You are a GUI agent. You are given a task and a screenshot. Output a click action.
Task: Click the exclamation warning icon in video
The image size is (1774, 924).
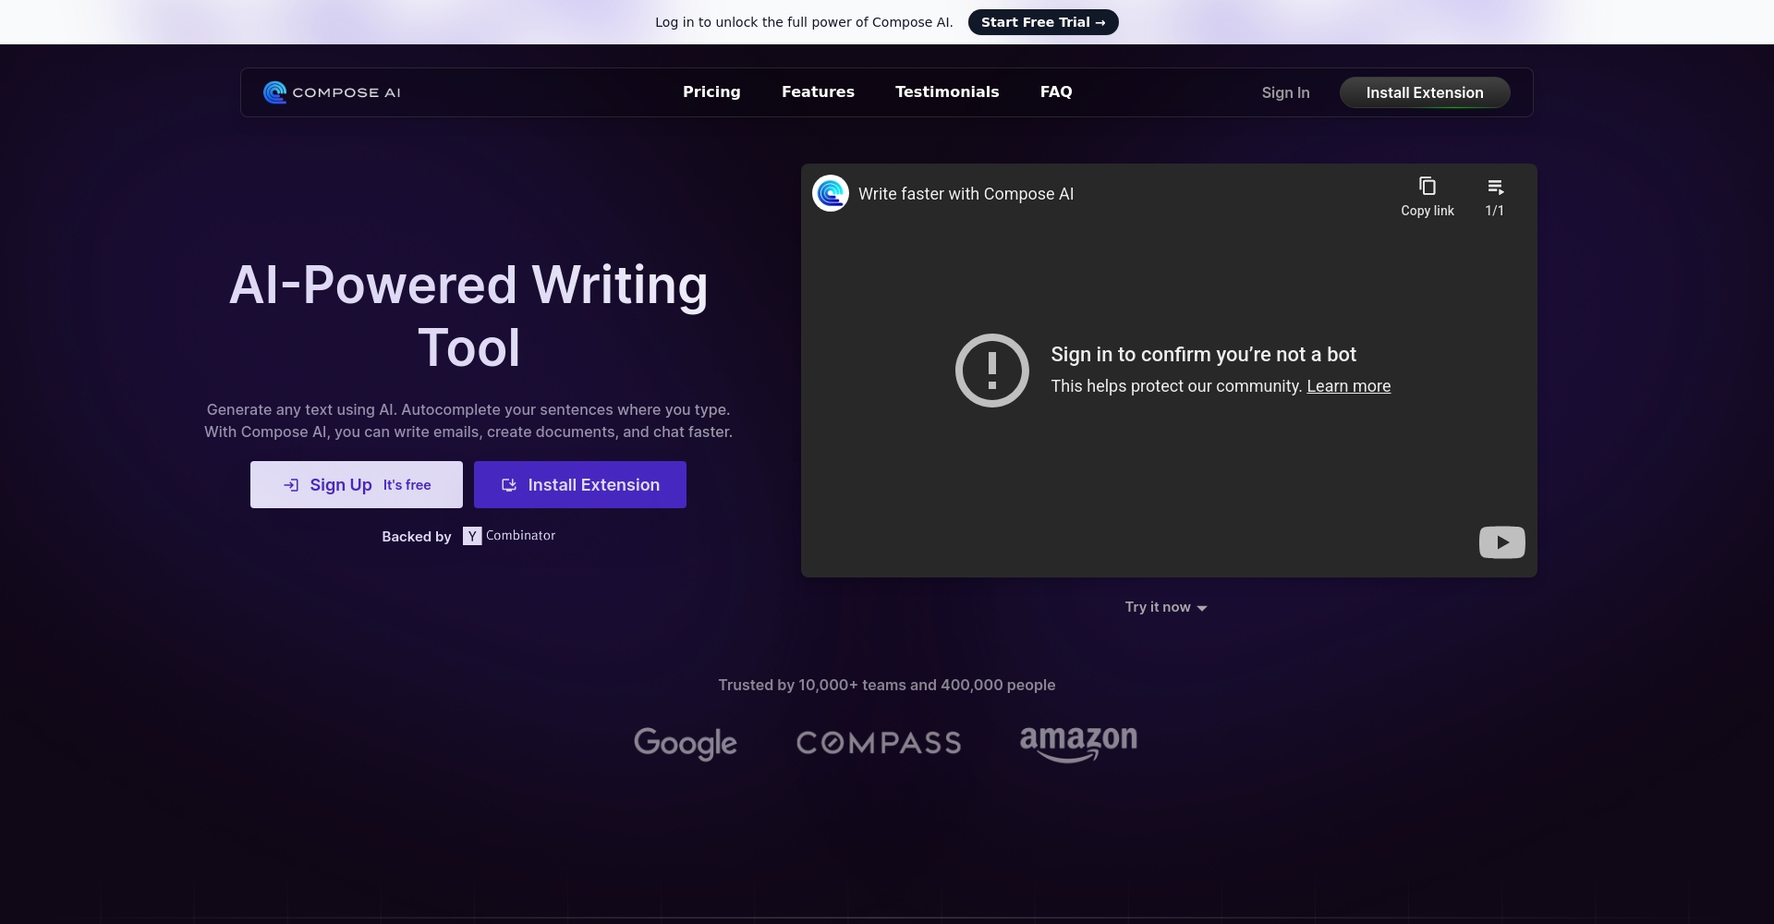[991, 371]
